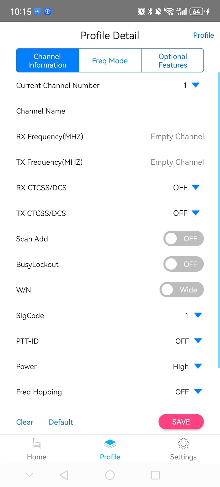The image size is (220, 487).
Task: Tap the battery status icon
Action: click(x=196, y=11)
